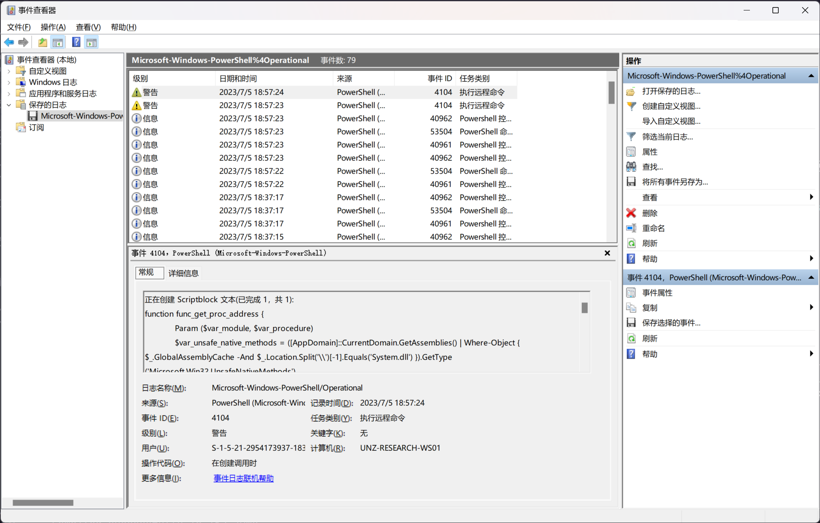820x523 pixels.
Task: Click the 复制 action
Action: pyautogui.click(x=650, y=308)
